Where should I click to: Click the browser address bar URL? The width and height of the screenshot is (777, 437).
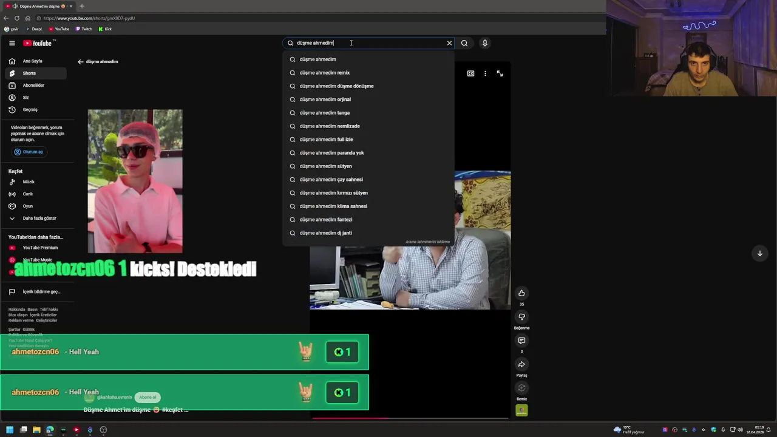89,18
